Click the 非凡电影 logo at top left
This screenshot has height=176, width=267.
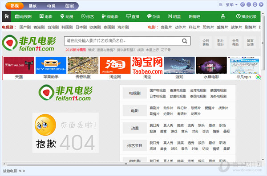tap(29, 43)
